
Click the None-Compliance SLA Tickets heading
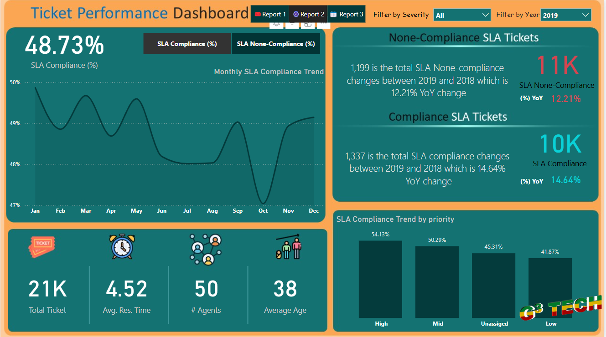pyautogui.click(x=464, y=37)
